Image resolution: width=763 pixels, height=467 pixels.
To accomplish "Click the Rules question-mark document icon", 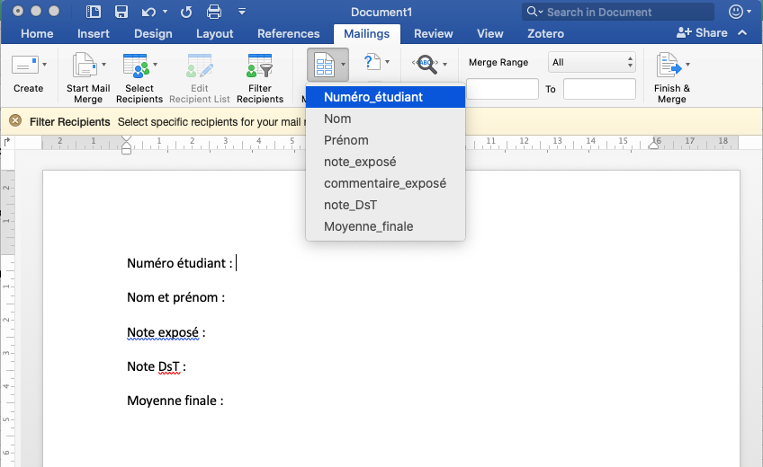I will [x=373, y=62].
